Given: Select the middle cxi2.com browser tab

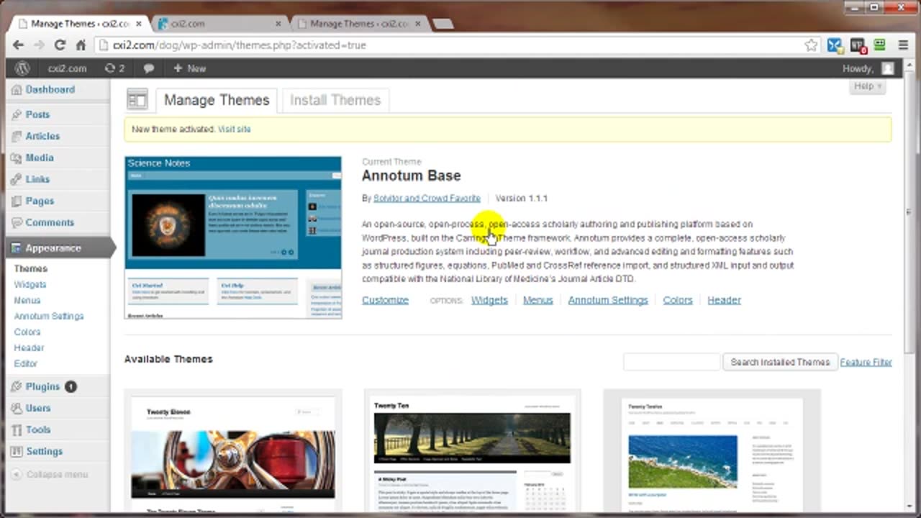Looking at the screenshot, I should pyautogui.click(x=220, y=24).
